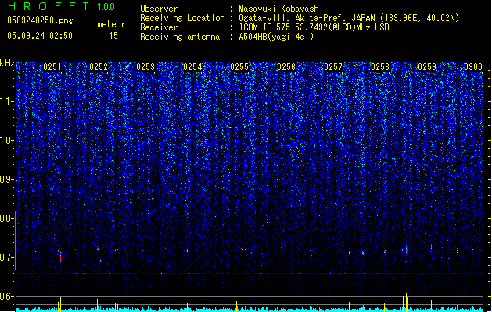Click the 1.1 kHz frequency axis label
The image size is (492, 312).
click(x=7, y=101)
